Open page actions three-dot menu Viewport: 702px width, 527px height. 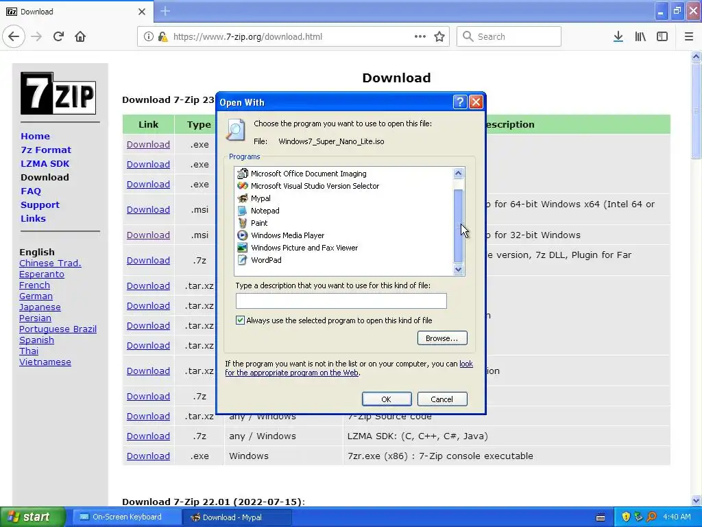click(x=420, y=36)
